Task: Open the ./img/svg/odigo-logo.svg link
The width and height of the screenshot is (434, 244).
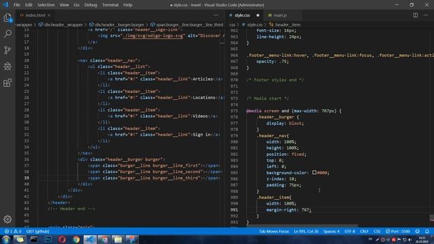Action: coord(153,36)
